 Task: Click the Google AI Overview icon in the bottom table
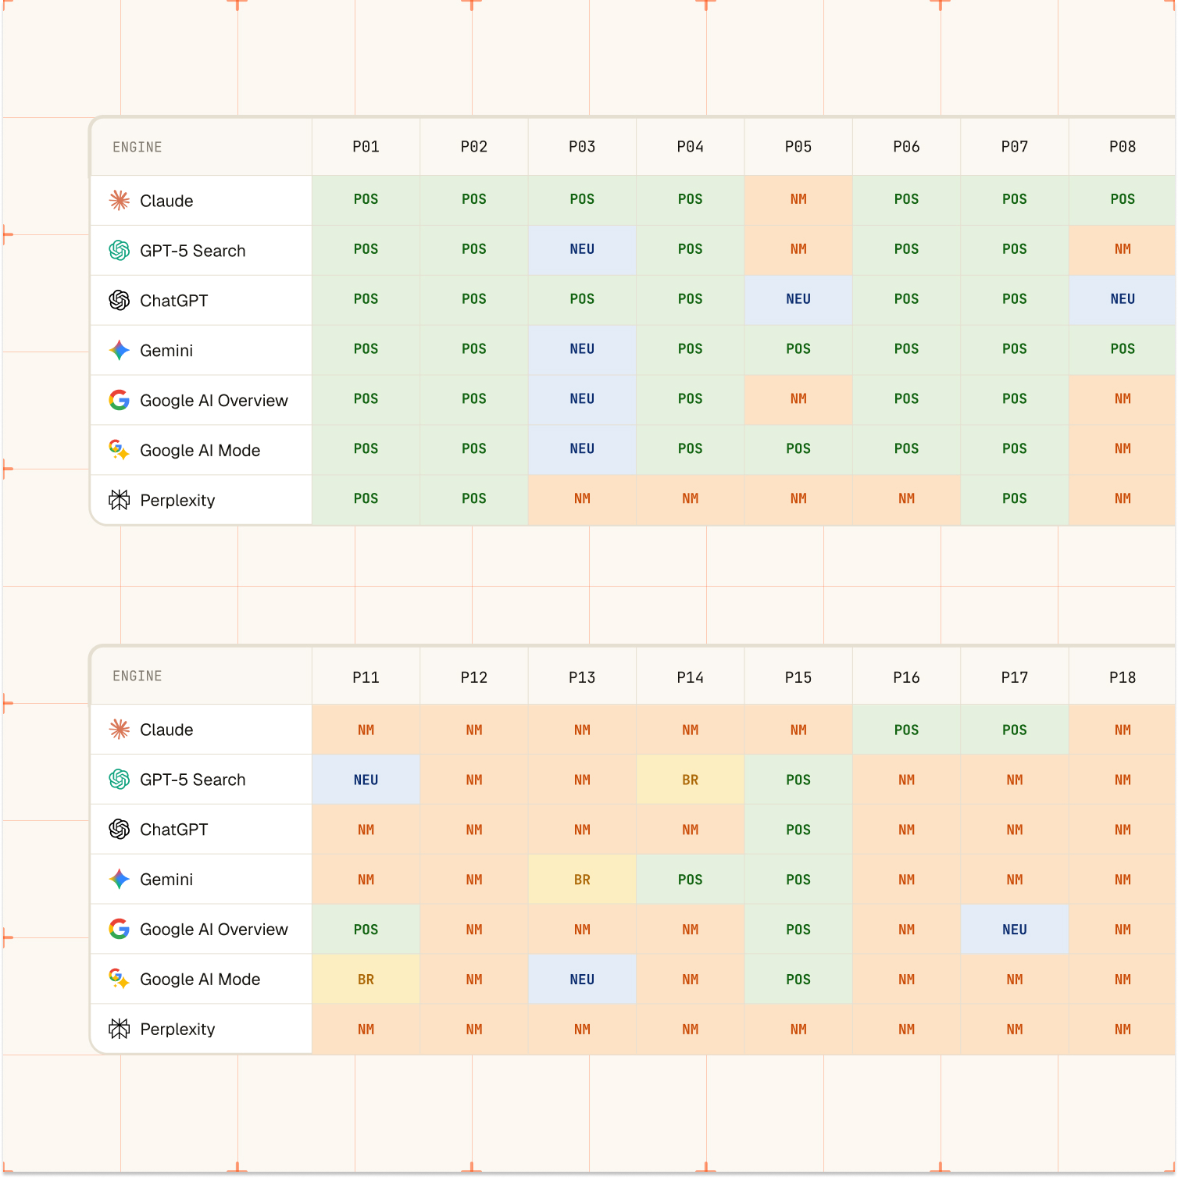(x=120, y=930)
